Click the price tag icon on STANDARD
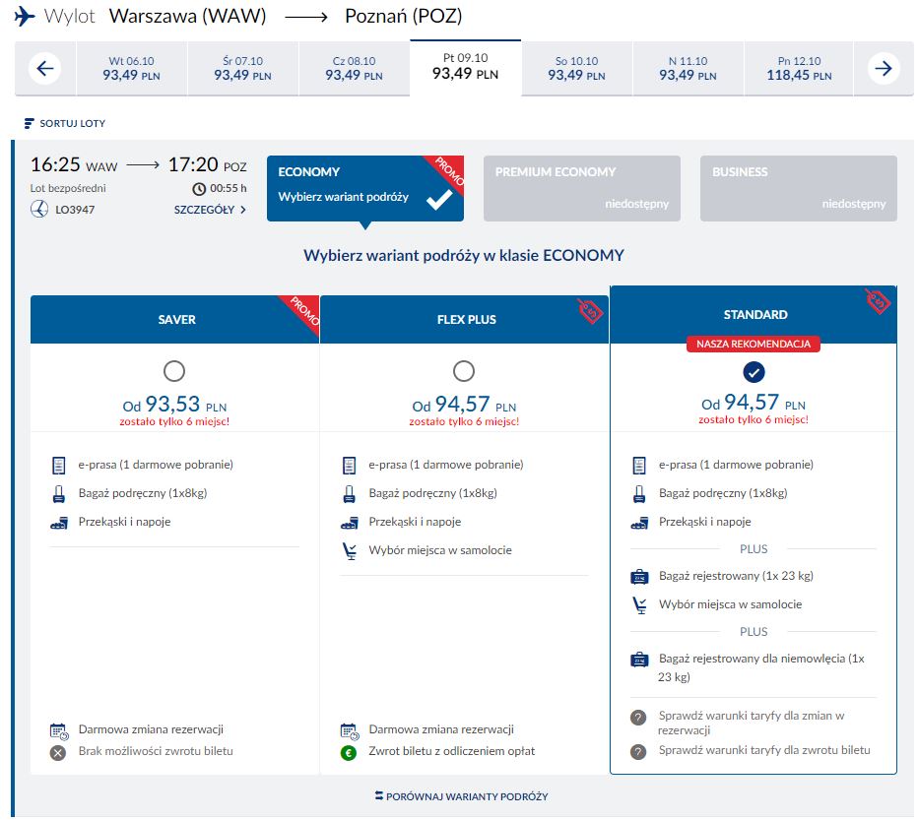 pyautogui.click(x=878, y=301)
